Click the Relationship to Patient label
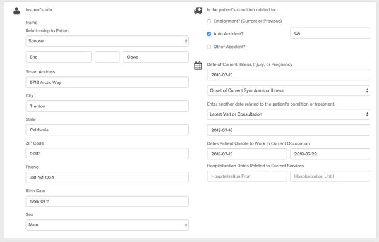The height and width of the screenshot is (242, 379). (47, 31)
